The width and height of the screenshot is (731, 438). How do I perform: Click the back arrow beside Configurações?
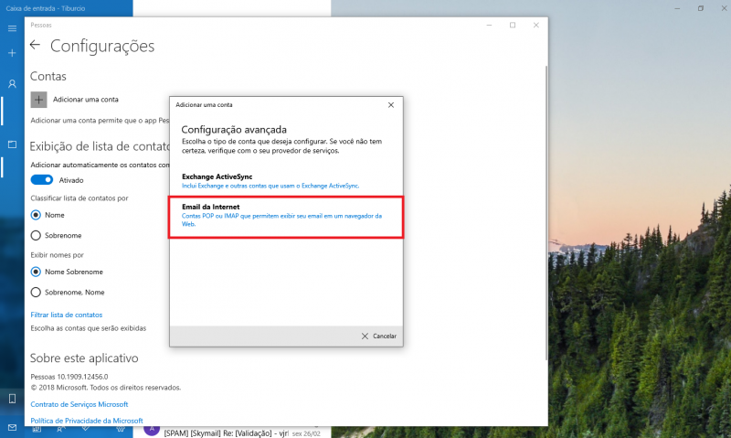click(35, 45)
